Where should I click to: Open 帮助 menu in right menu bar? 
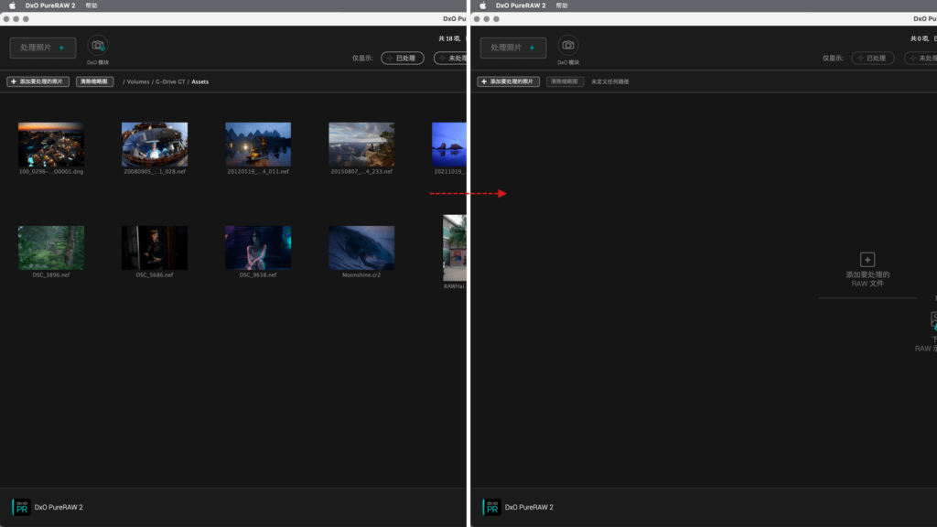(562, 5)
